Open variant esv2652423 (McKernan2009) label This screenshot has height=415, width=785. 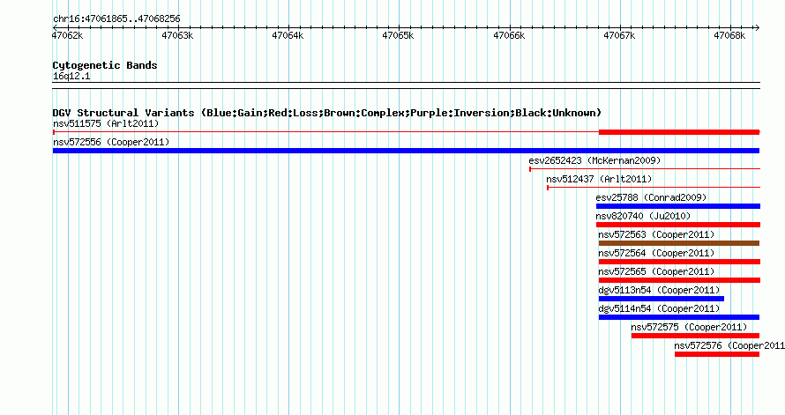tap(594, 161)
